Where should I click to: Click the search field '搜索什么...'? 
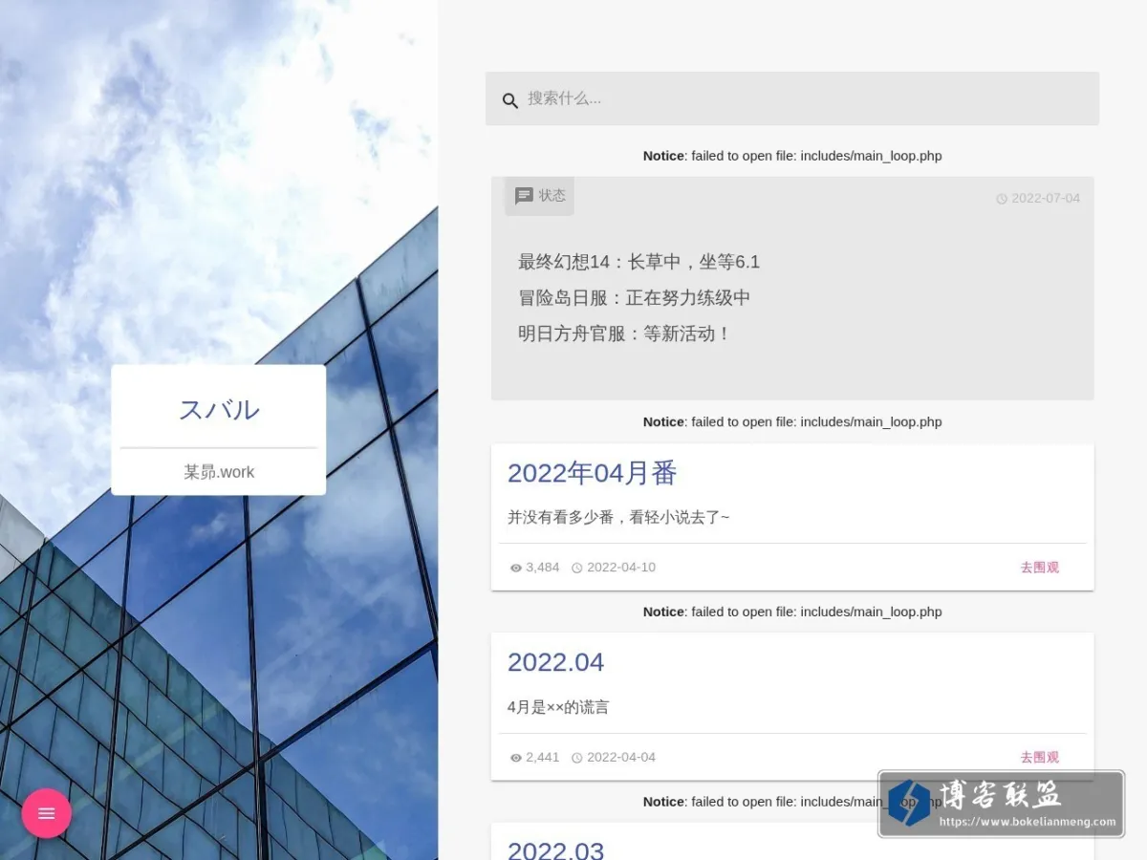tap(792, 98)
